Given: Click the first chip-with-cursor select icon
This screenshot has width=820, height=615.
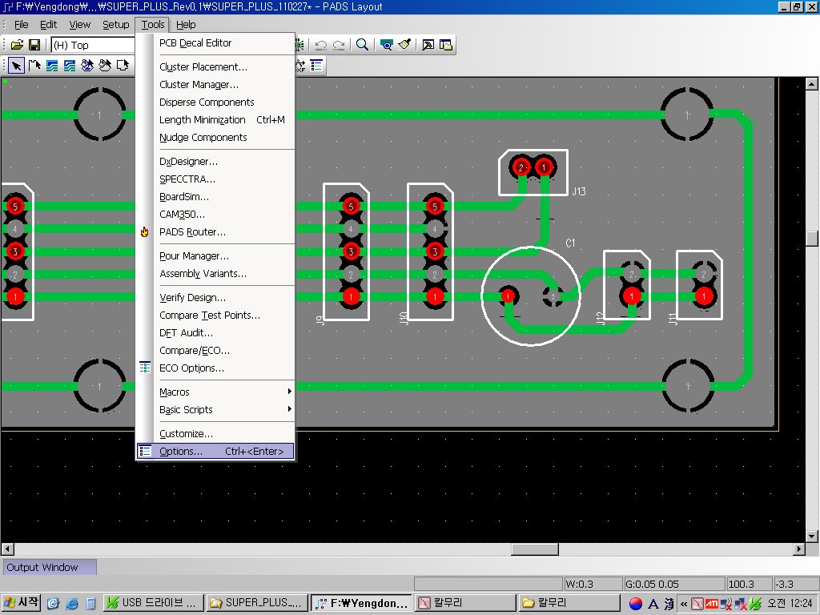Looking at the screenshot, I should [87, 66].
